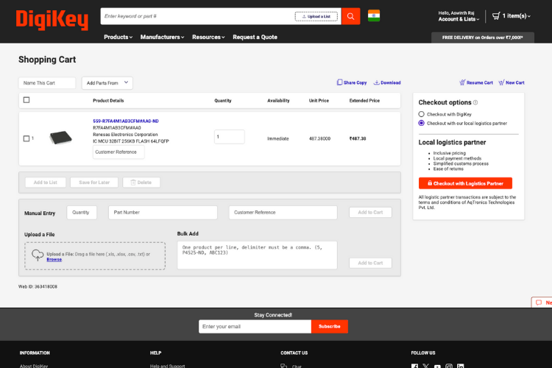Click the Delete button
Screen dimensions: 552x368
pyautogui.click(x=141, y=183)
